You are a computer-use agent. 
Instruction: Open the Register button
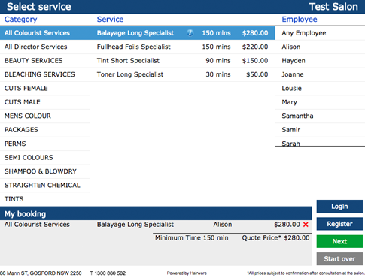[x=339, y=224]
